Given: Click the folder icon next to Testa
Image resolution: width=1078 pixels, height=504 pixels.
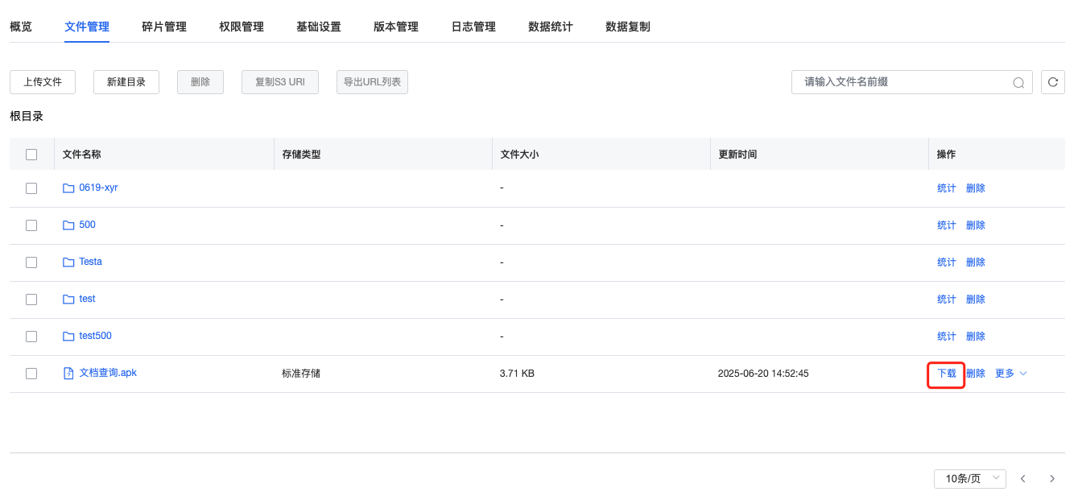Looking at the screenshot, I should click(68, 262).
